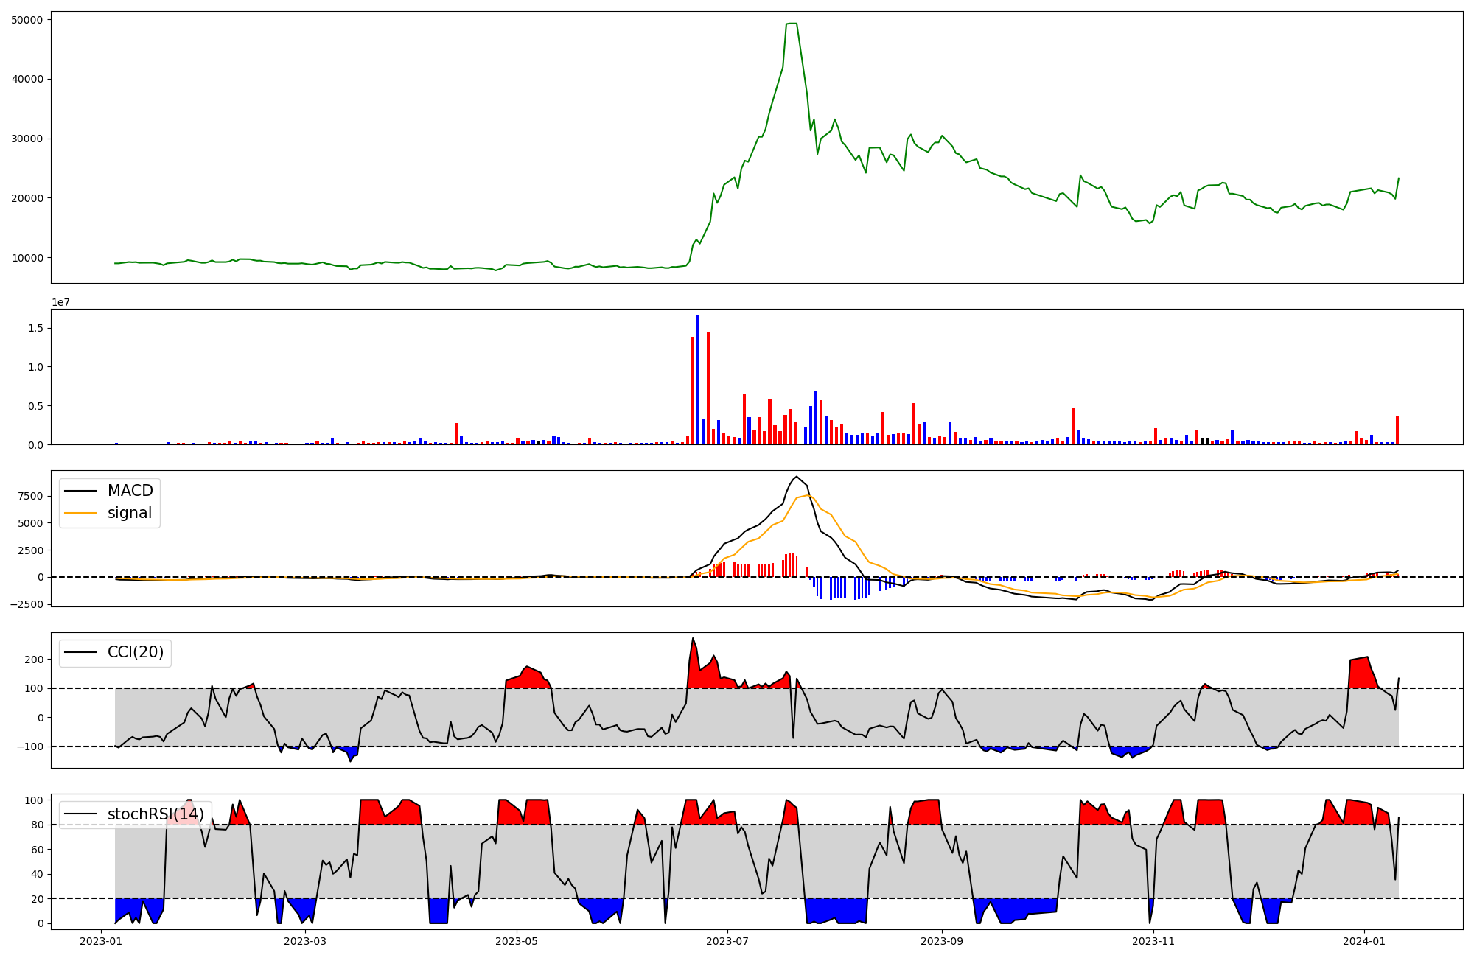This screenshot has height=958, width=1474.
Task: Click the orange signal legend line sample
Action: (80, 513)
